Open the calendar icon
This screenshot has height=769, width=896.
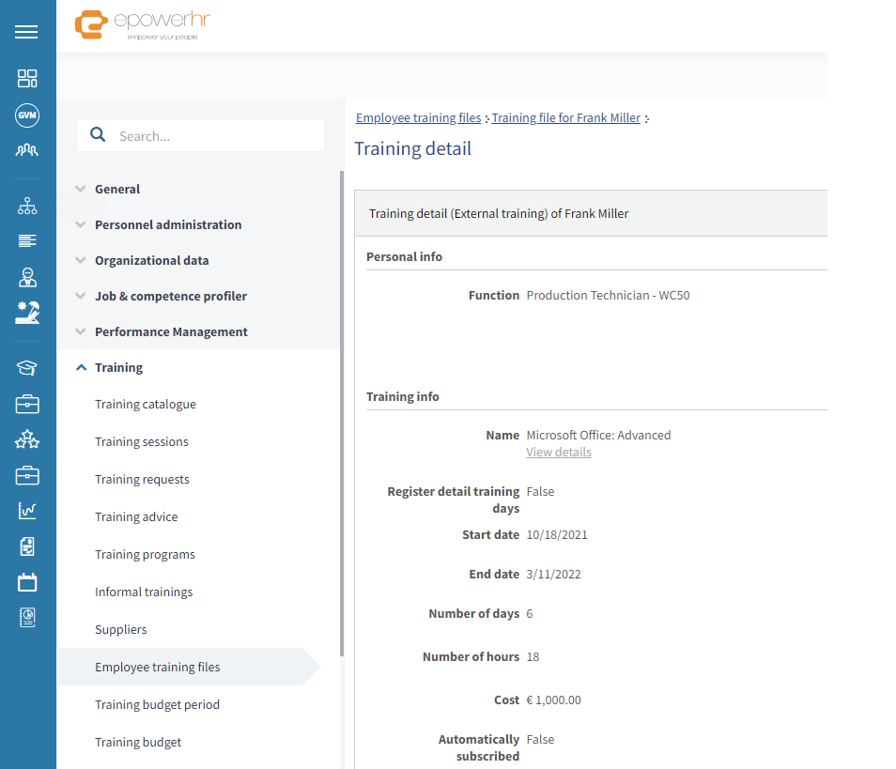point(27,582)
